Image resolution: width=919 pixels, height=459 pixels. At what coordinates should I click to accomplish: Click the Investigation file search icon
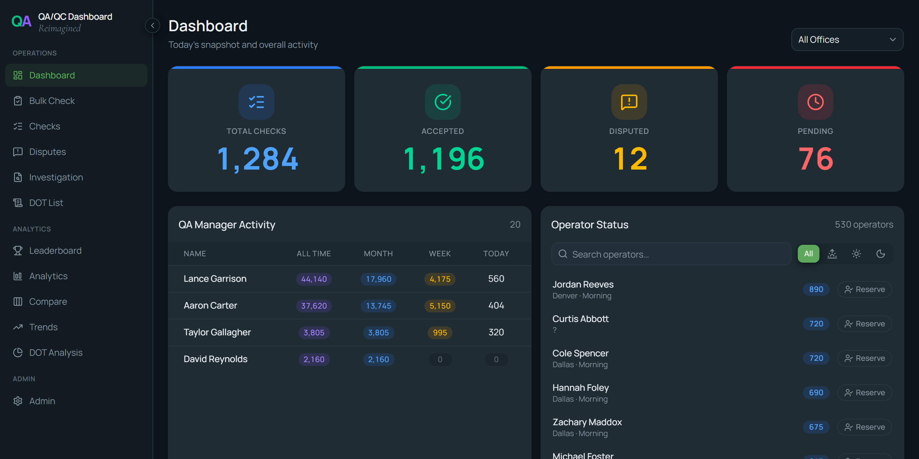[18, 177]
